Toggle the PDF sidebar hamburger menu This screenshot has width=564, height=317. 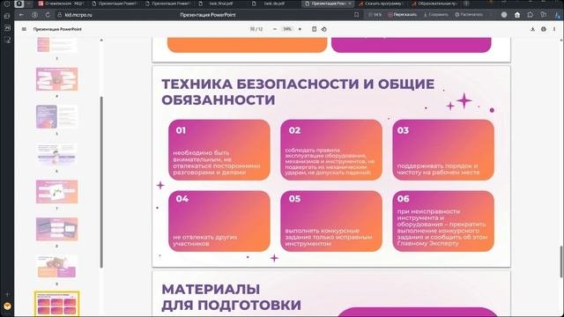pyautogui.click(x=24, y=29)
